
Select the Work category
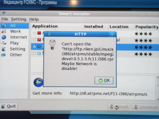15,31
